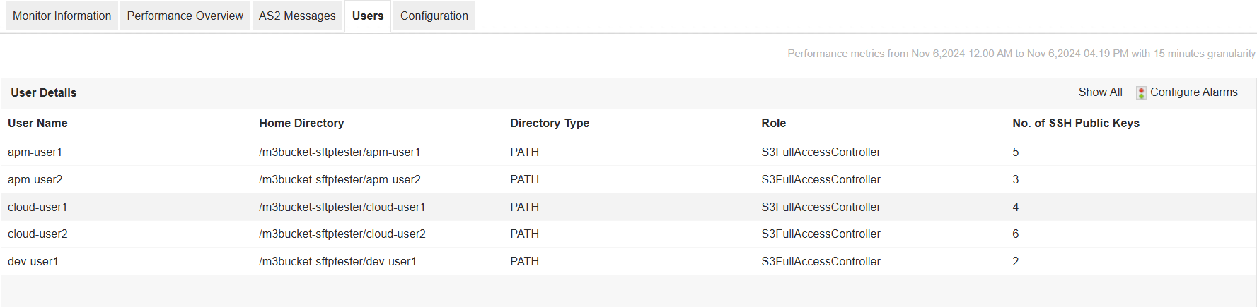Click the /m3bucket-sftptester/dev-user1 home directory
The width and height of the screenshot is (1257, 307).
pyautogui.click(x=337, y=261)
